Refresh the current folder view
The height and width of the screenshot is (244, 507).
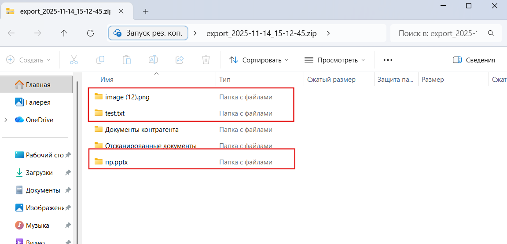click(x=91, y=33)
